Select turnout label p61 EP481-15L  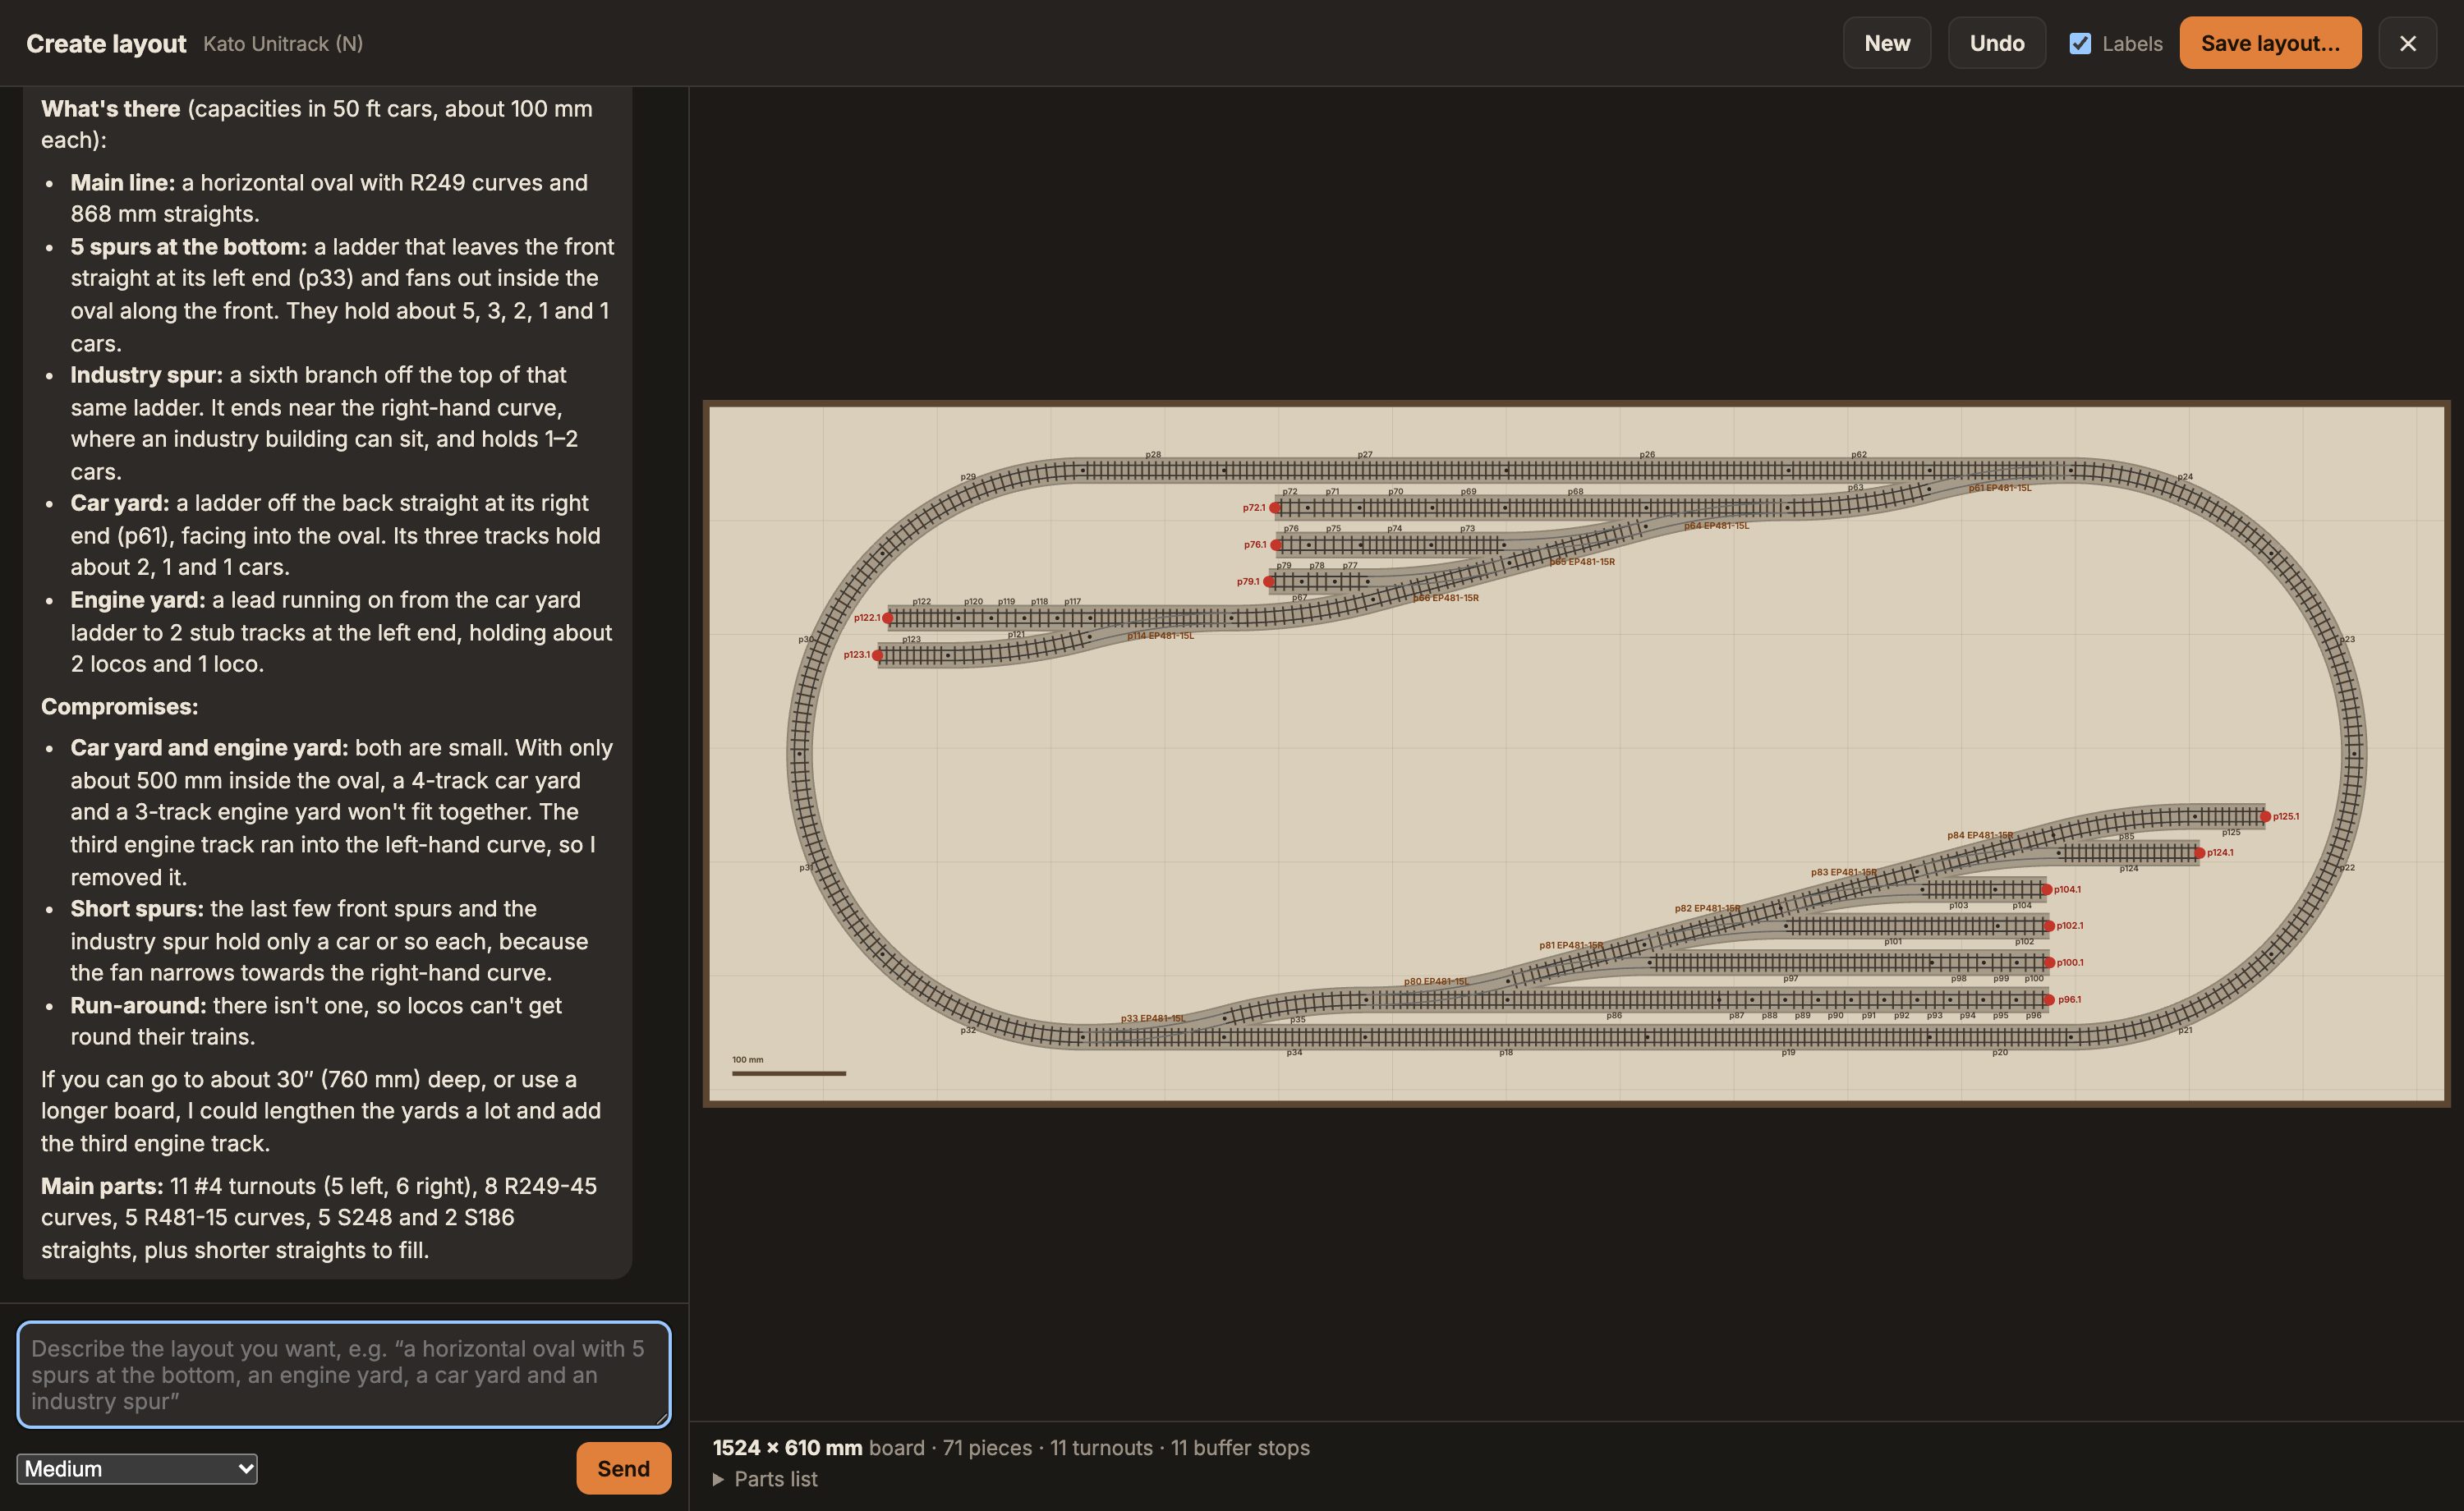coord(2000,488)
